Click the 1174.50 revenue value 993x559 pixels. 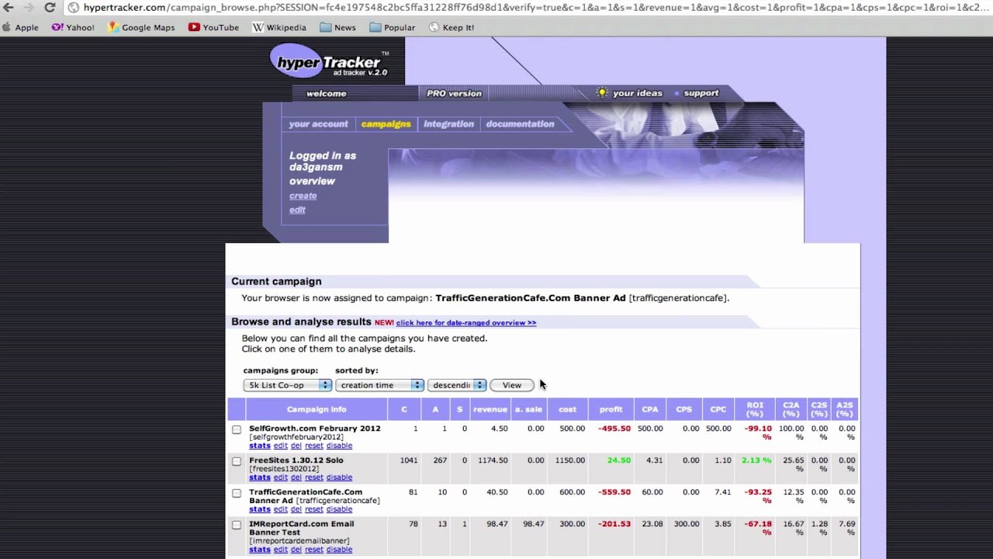492,460
